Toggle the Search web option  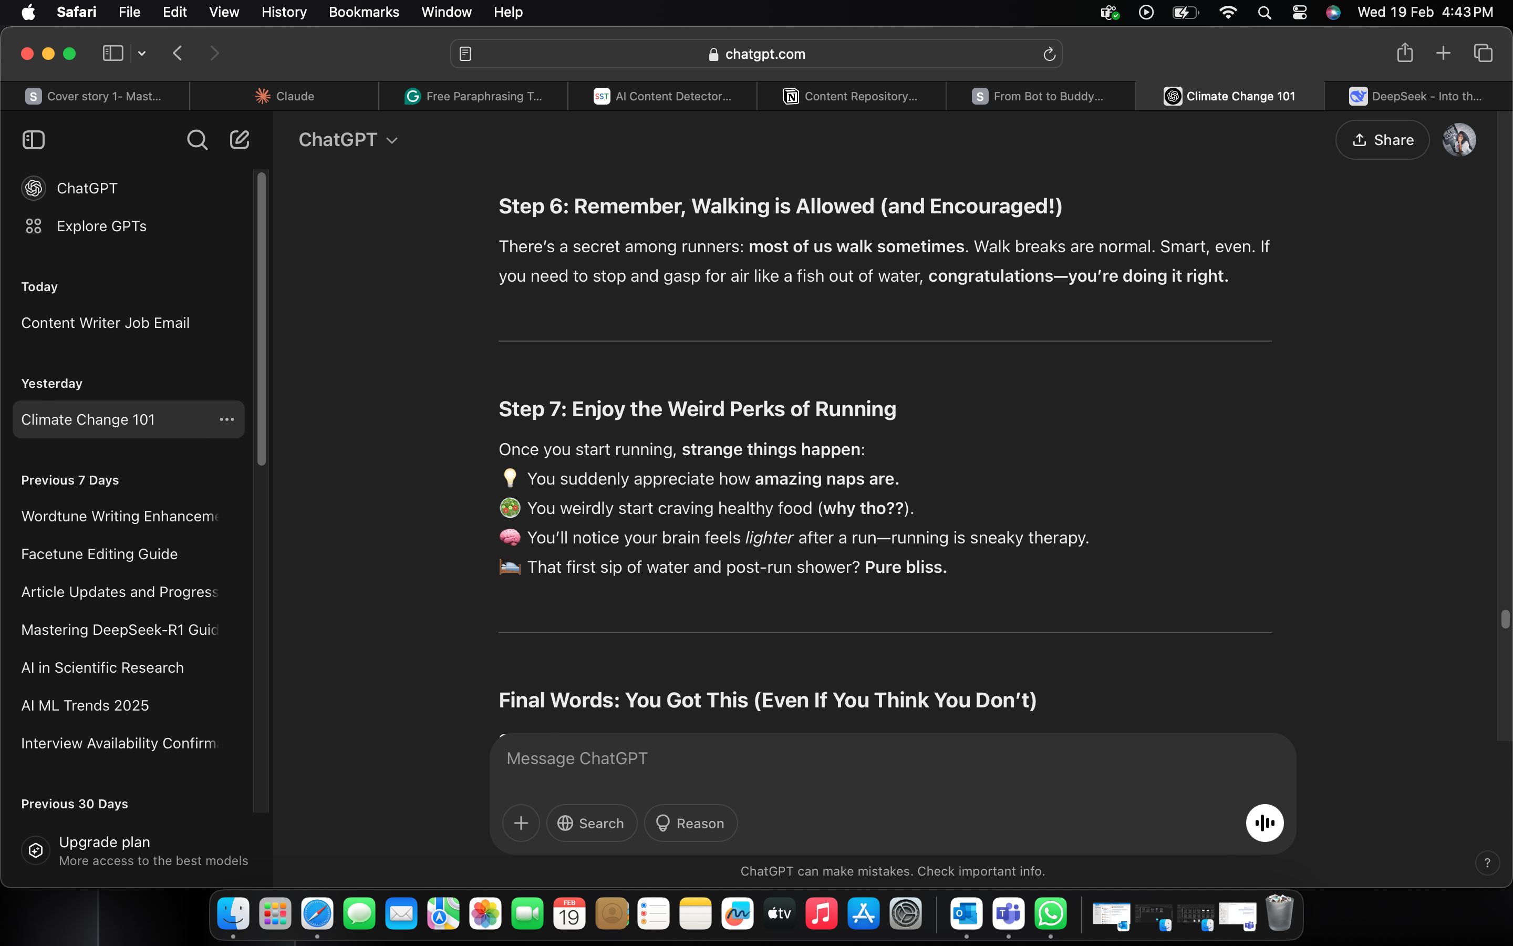[592, 822]
